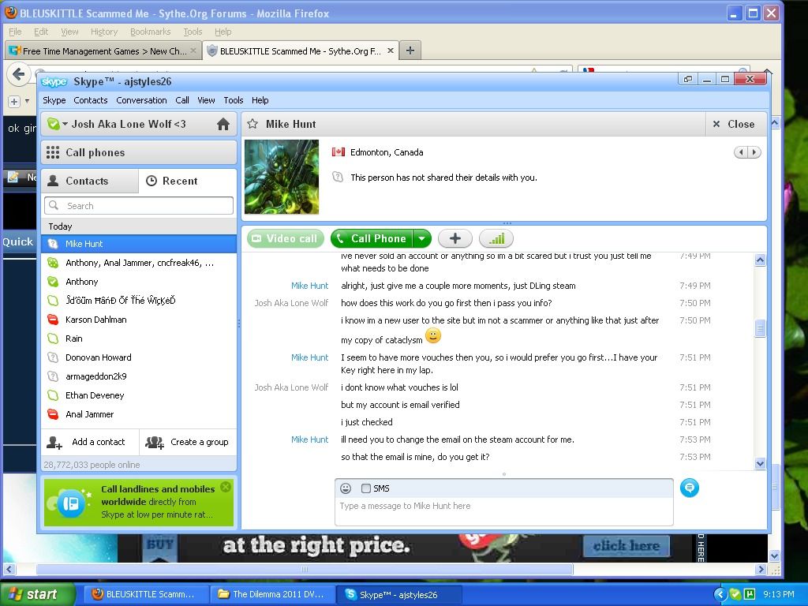Click the click here ad banner button

(626, 546)
